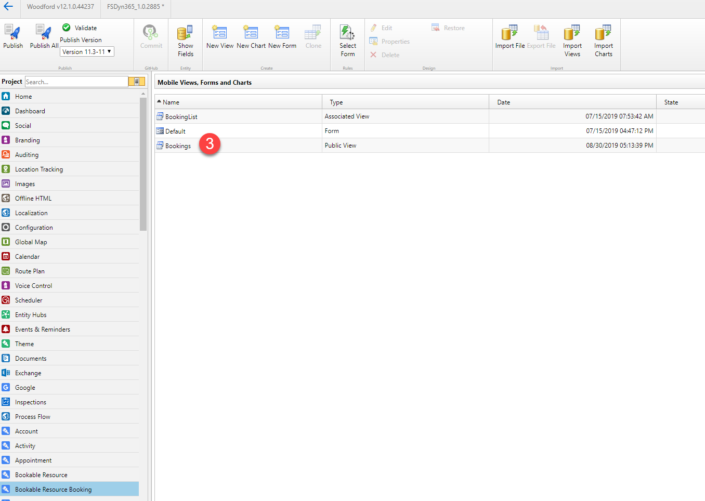705x501 pixels.
Task: Open Social settings
Action: click(70, 126)
